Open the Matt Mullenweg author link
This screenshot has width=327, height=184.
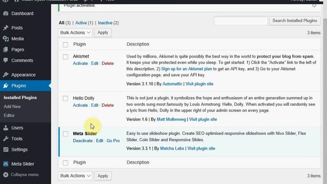171,119
